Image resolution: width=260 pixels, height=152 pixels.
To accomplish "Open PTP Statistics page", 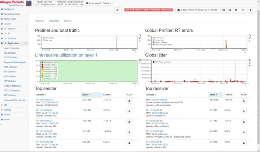I will pos(10,81).
